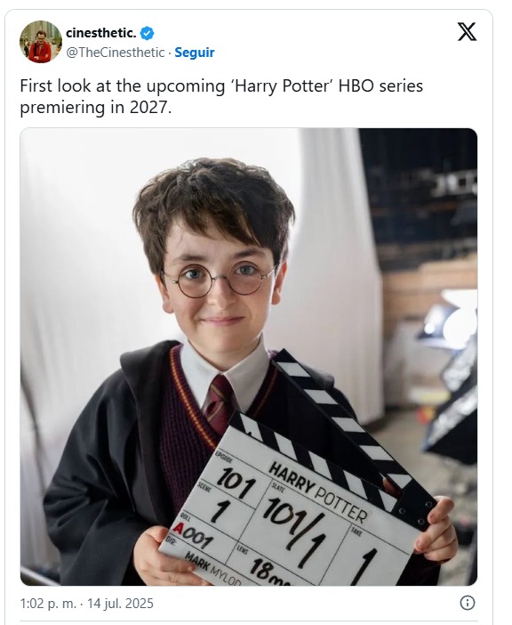Click the Seguir follow link
Viewport: 512px width, 625px height.
pos(195,53)
